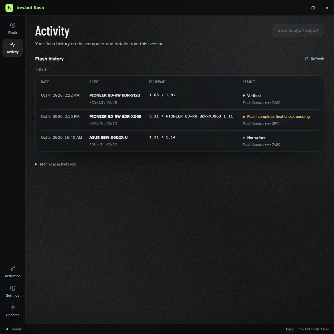Go to Activation label
334x334 pixels.
(x=12, y=276)
